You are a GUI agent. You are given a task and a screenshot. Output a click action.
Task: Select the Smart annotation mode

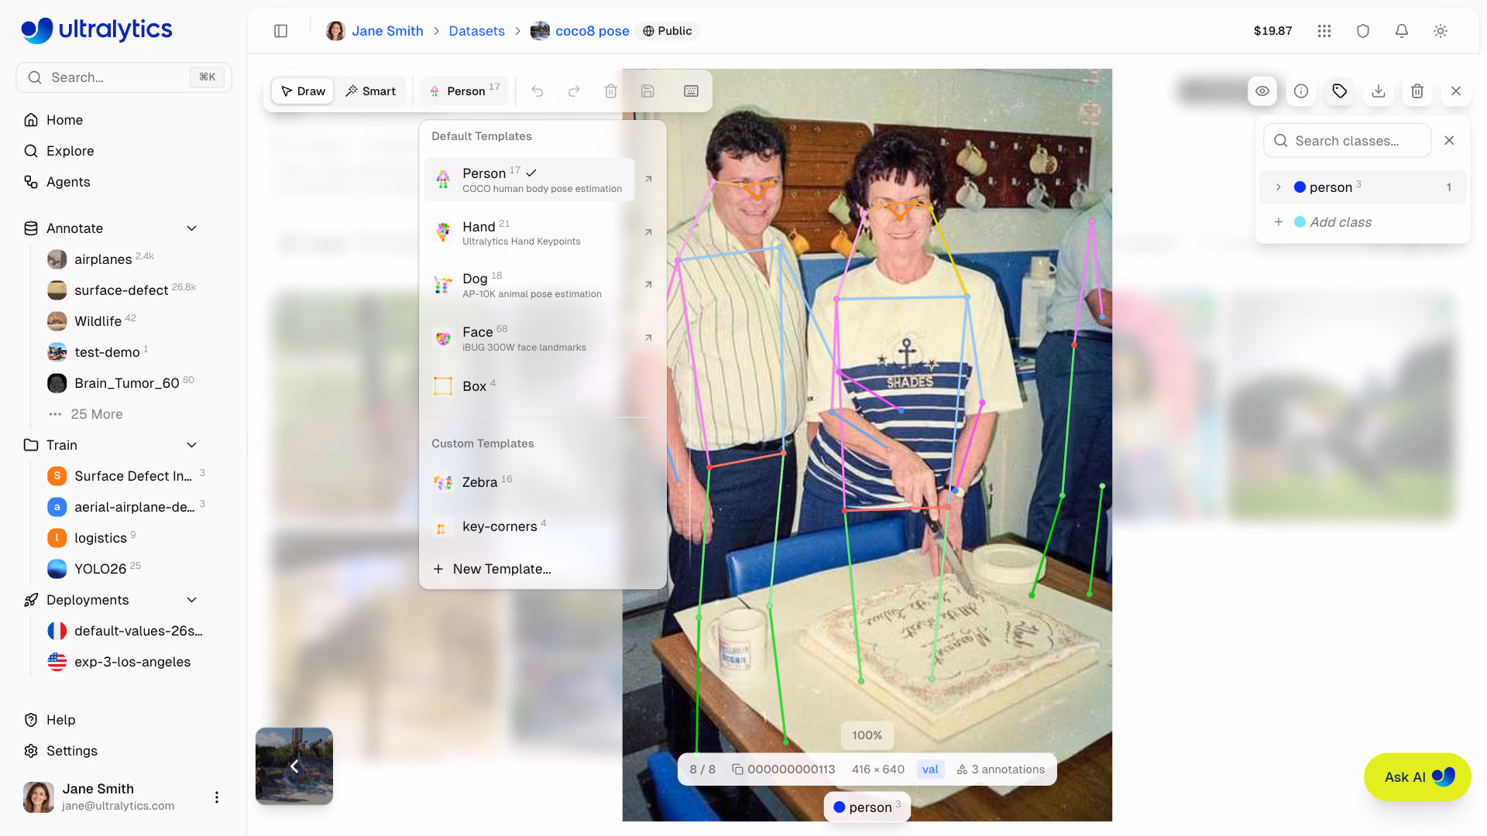point(370,91)
